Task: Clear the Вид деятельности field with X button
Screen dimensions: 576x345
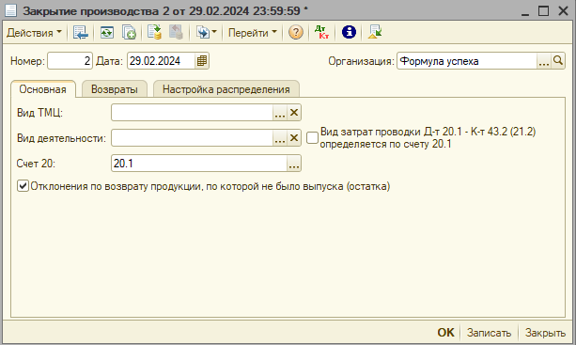Action: point(294,138)
